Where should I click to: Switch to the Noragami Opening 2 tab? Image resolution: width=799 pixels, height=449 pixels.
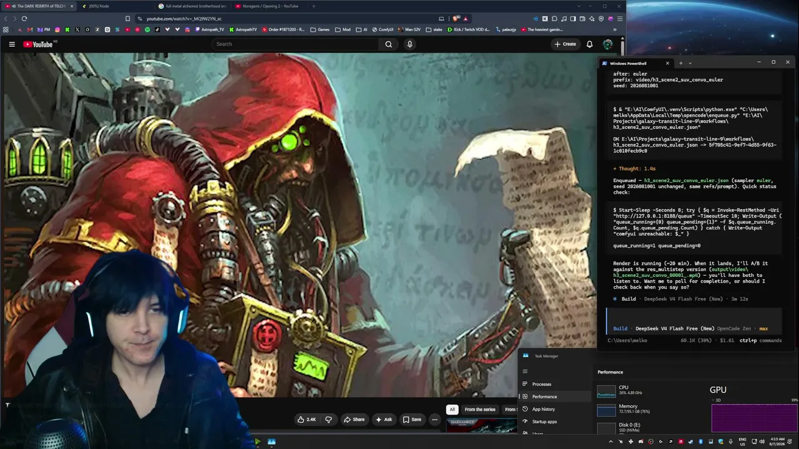click(x=269, y=6)
